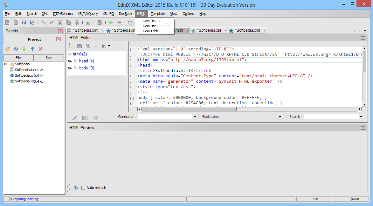Click the File column header
373x206 pixels.
click(18, 58)
